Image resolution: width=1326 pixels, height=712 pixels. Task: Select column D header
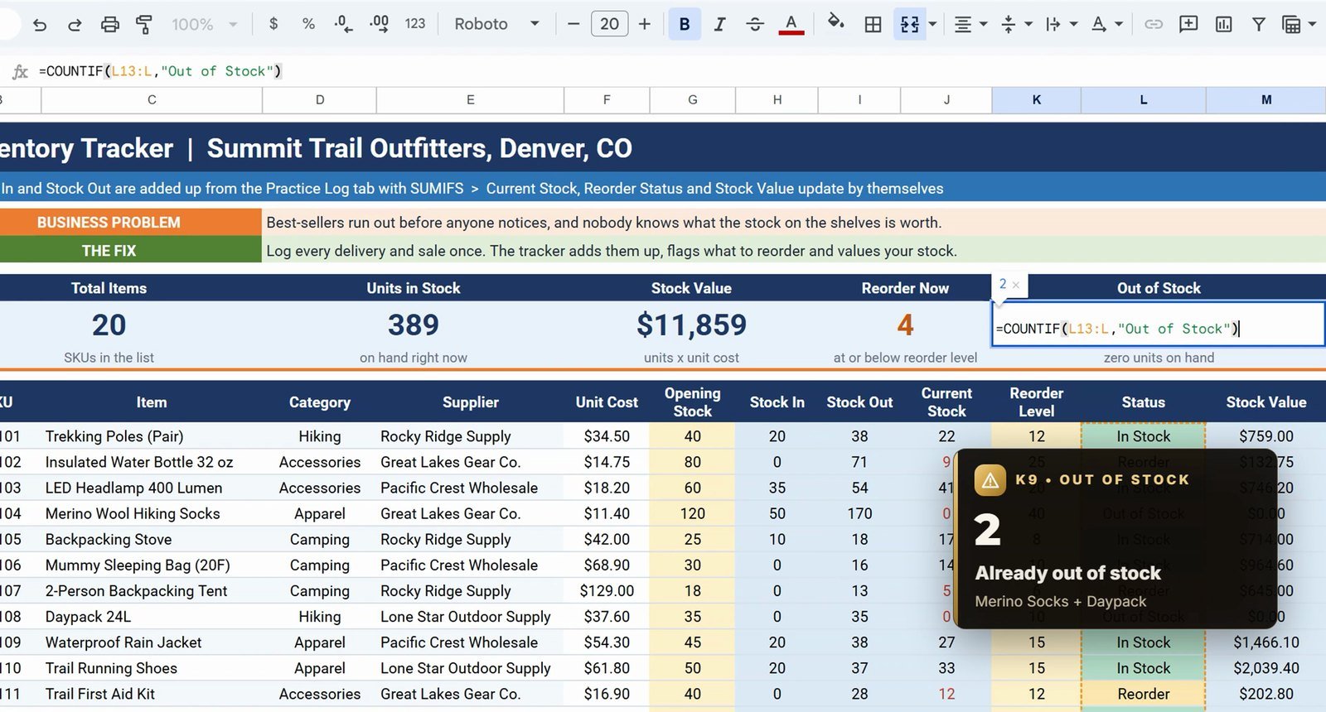click(320, 100)
